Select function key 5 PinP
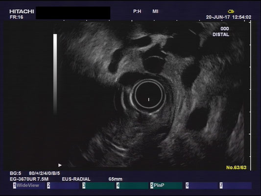Image resolution: width=261 pixels, height=196 pixels. point(166,185)
